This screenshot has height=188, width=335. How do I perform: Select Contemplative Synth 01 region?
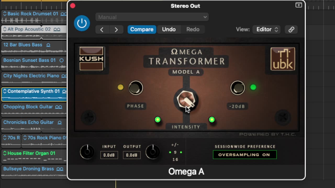(x=34, y=94)
